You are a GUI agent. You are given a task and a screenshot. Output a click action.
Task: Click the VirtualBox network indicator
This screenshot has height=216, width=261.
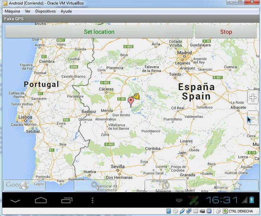point(189,211)
